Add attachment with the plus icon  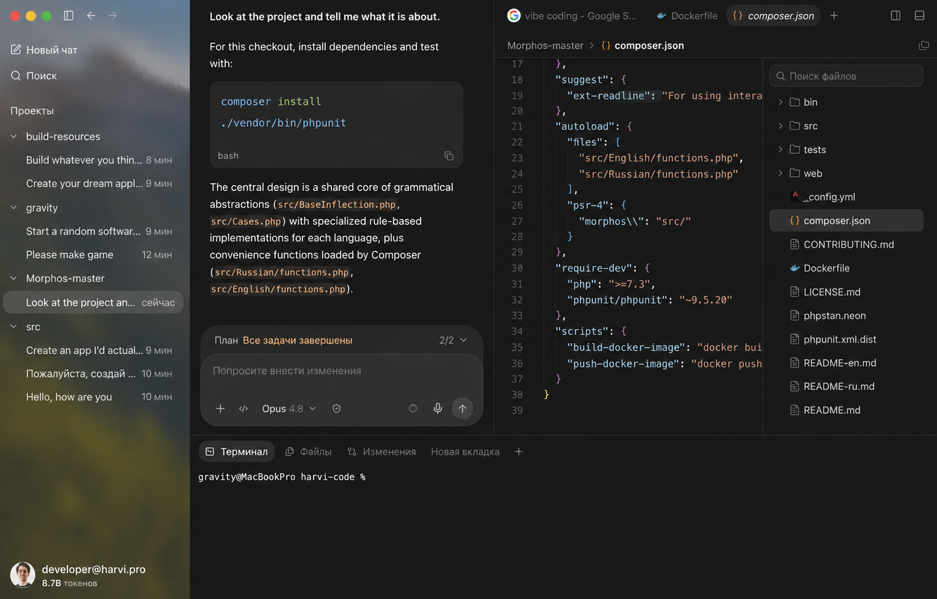[220, 408]
